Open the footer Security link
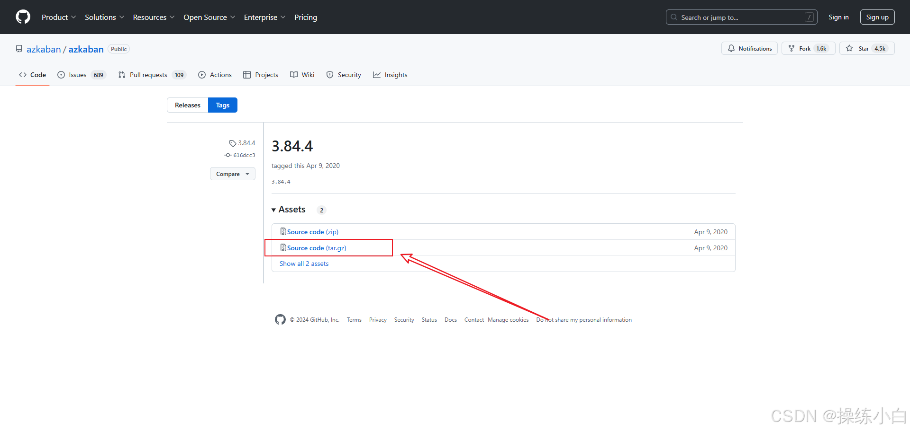The width and height of the screenshot is (910, 431). (x=404, y=320)
